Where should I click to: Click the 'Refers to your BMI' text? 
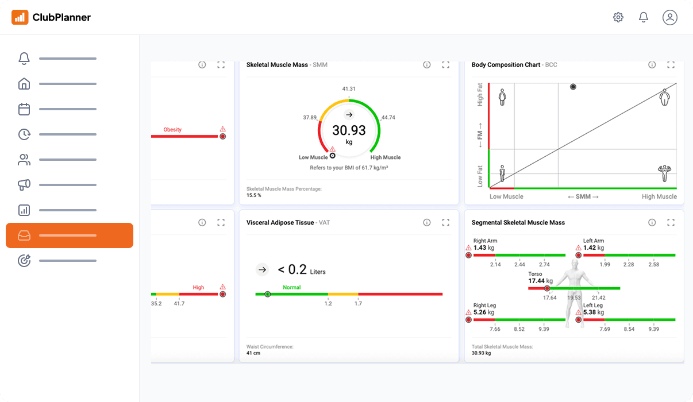coord(349,168)
